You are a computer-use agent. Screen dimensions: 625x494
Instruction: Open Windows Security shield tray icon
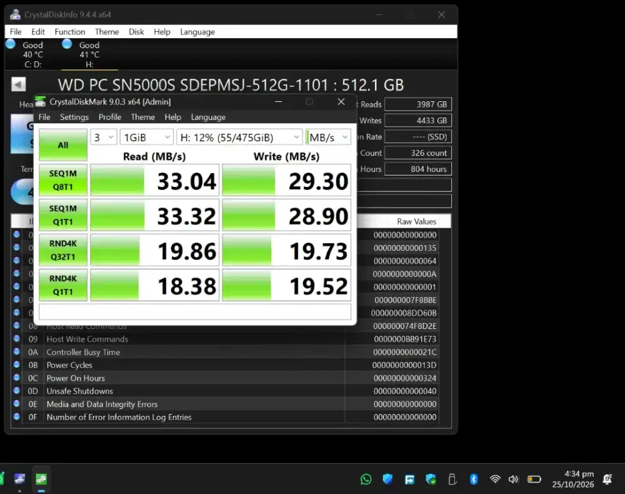(x=387, y=479)
